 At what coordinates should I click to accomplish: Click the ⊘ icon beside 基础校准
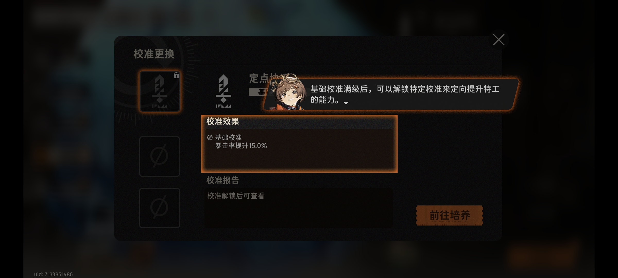pos(210,137)
